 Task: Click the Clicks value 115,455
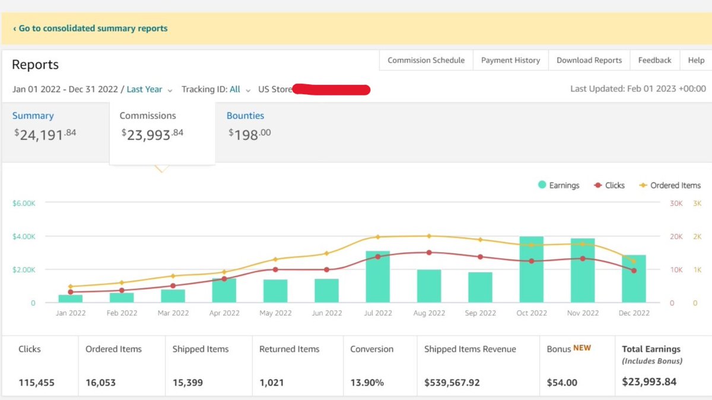click(36, 383)
